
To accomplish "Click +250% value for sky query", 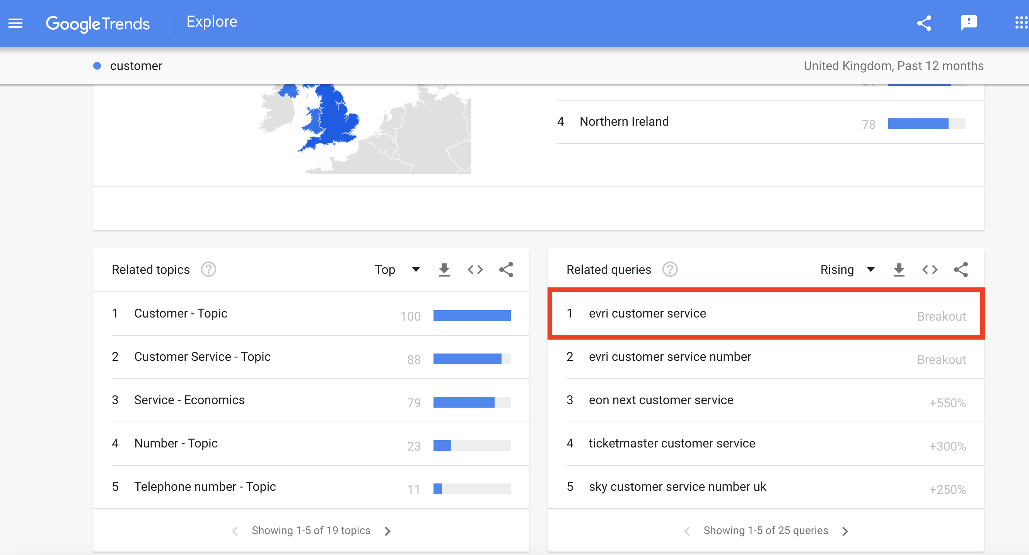I will [947, 490].
